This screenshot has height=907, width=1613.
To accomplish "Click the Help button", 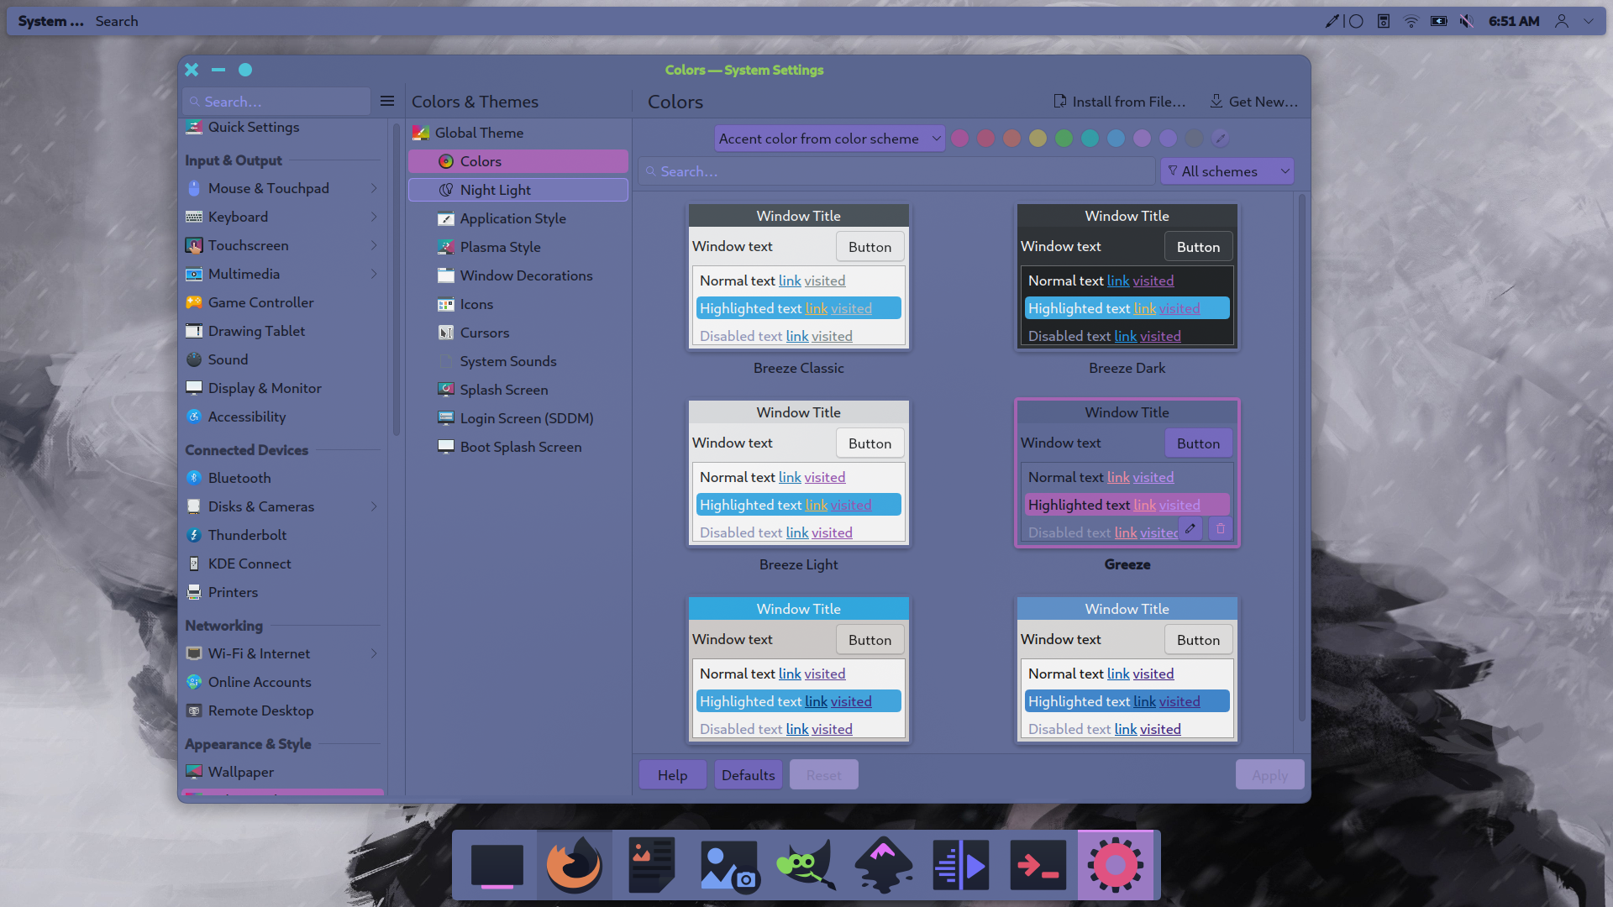I will tap(672, 774).
